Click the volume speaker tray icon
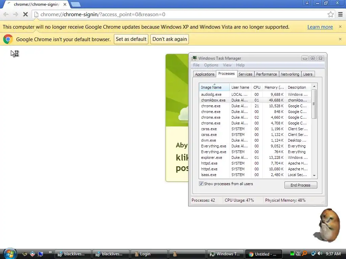This screenshot has width=346, height=259. pos(320,254)
